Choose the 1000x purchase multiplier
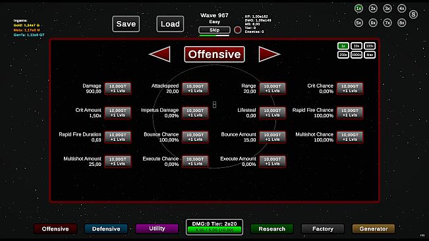The height and width of the screenshot is (241, 429). tap(357, 55)
